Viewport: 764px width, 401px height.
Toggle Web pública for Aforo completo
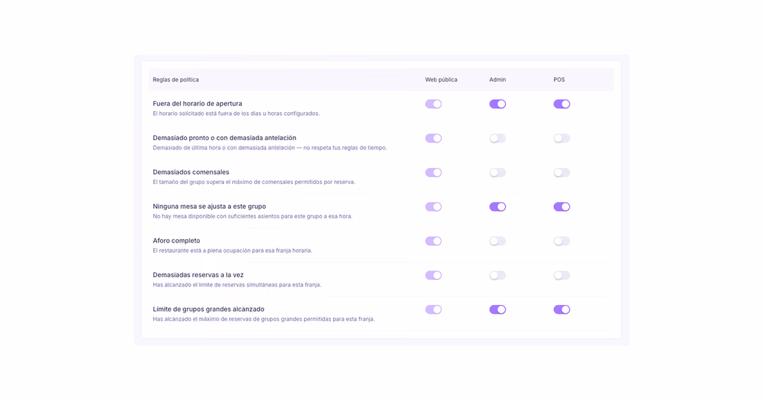tap(434, 241)
